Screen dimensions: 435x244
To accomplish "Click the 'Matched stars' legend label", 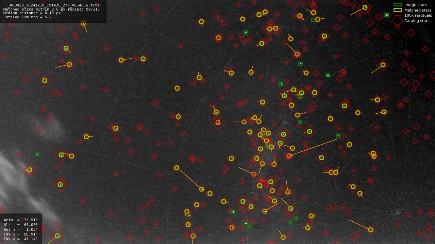I will tap(418, 10).
